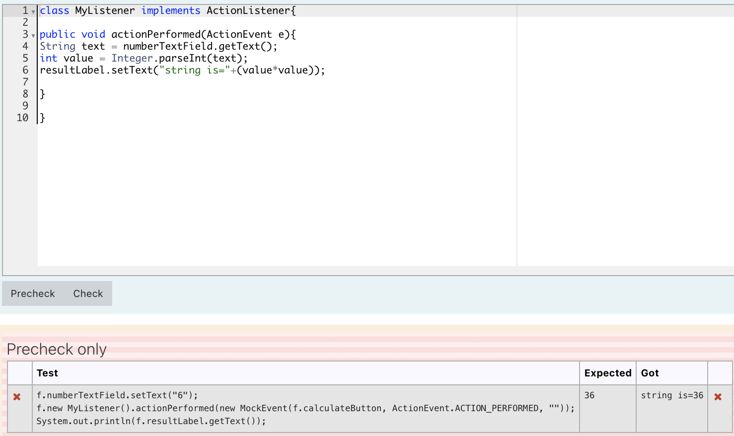Click the Precheck only heading
This screenshot has width=734, height=436.
click(56, 349)
